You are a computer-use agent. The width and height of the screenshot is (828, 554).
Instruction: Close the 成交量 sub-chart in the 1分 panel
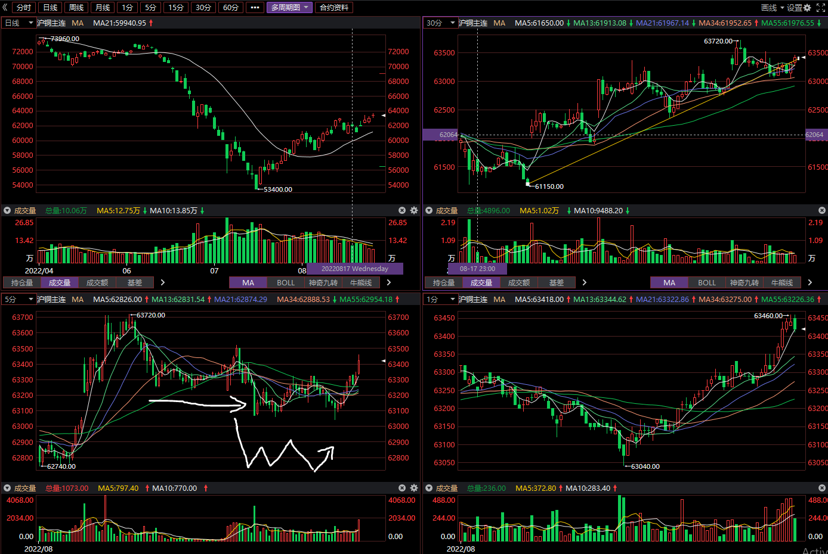point(822,488)
